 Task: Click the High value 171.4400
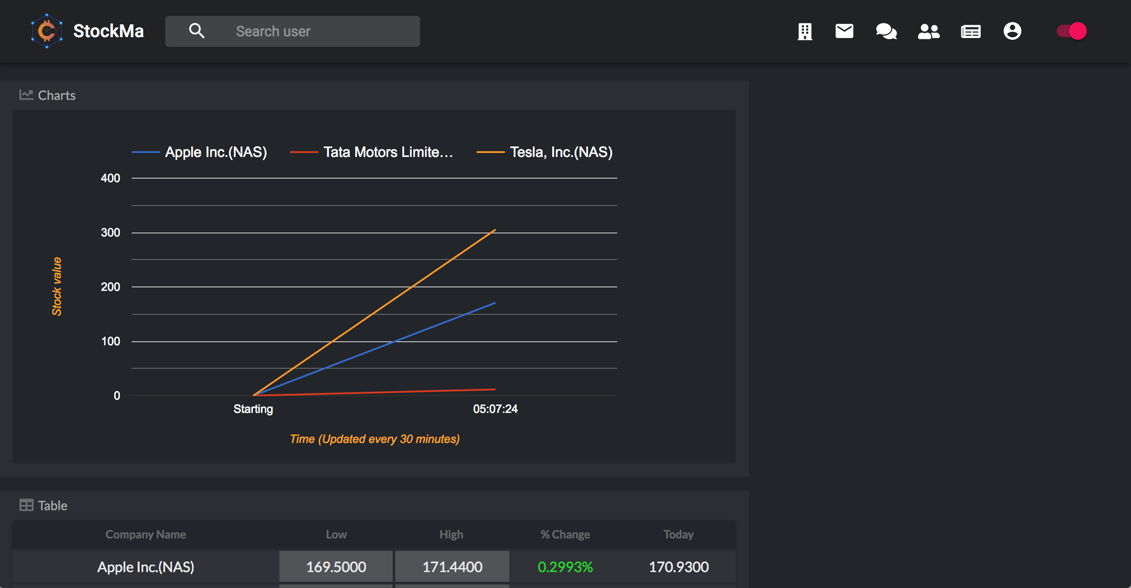(x=452, y=567)
